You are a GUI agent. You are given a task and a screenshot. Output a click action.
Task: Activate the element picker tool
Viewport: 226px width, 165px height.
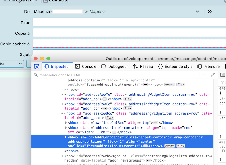[x=37, y=66]
